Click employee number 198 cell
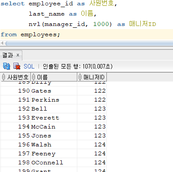The width and height of the screenshot is (173, 172). point(16,163)
